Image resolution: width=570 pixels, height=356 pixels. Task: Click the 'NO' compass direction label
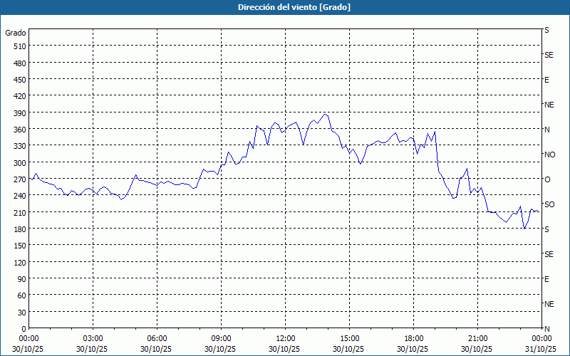549,155
